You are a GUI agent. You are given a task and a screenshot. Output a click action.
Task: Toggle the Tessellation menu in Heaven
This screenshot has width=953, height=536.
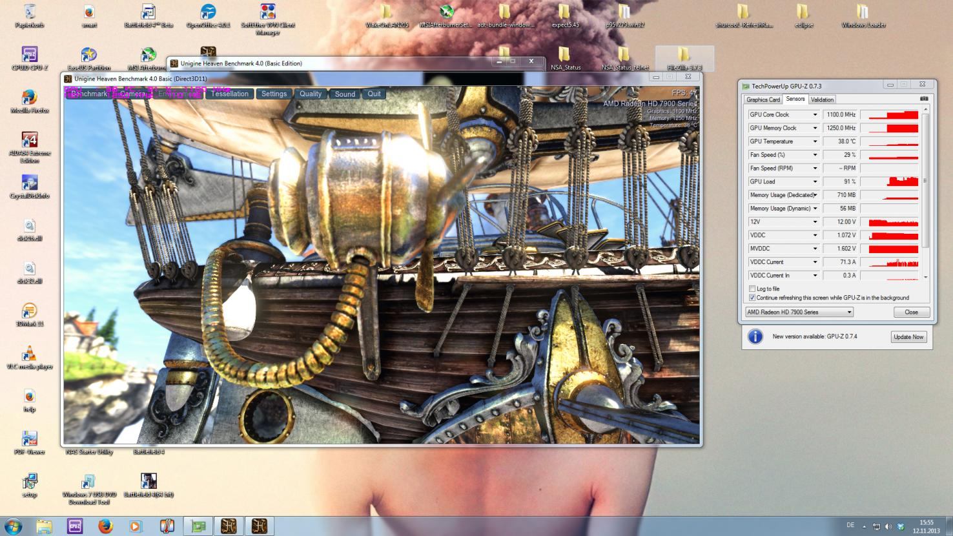click(x=229, y=94)
